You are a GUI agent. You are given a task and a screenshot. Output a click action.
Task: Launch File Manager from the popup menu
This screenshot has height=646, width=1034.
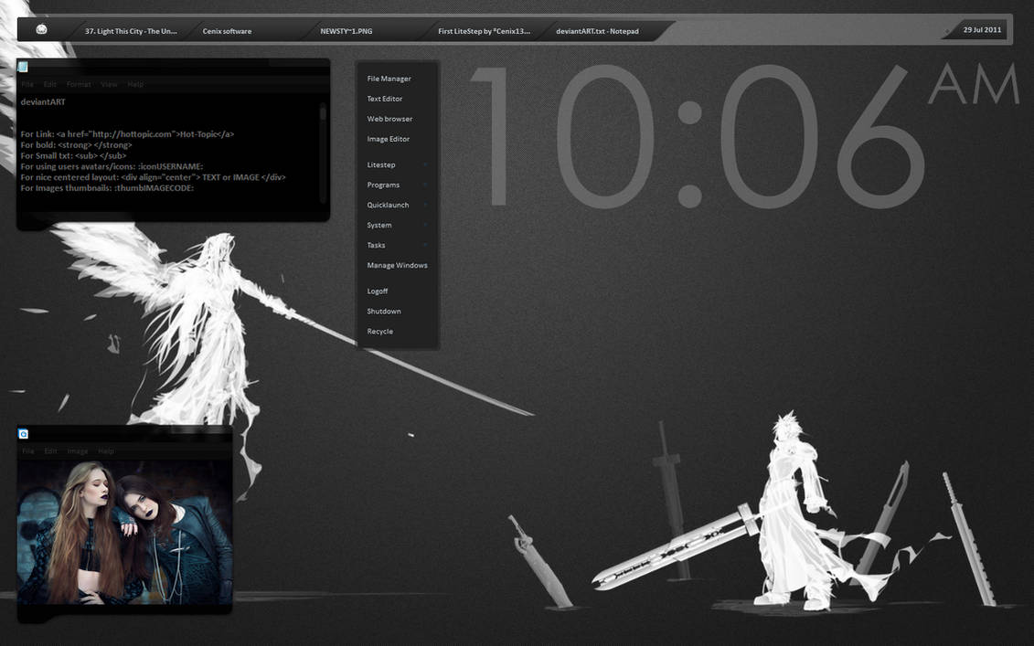[389, 79]
